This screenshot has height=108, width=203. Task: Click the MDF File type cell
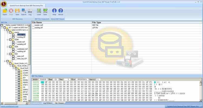95,25
